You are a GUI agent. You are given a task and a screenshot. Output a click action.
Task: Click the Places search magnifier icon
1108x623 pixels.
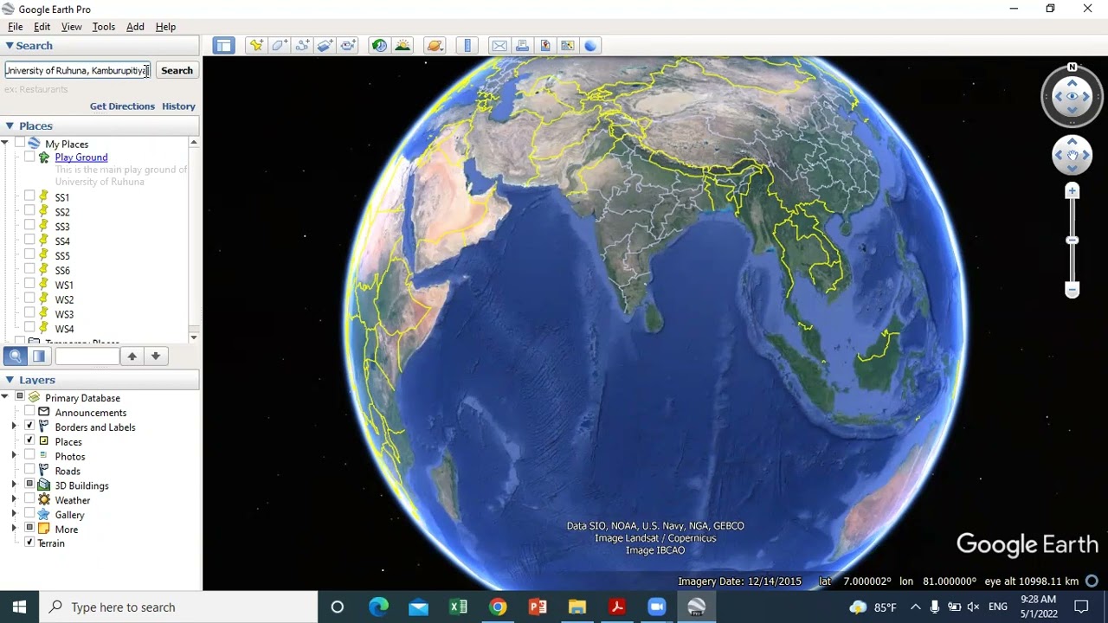15,356
